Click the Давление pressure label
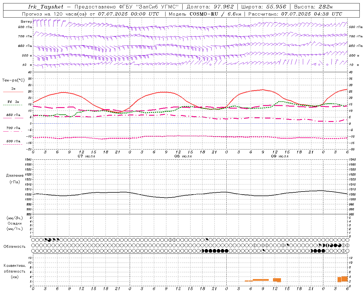Image resolution: width=364 pixels, height=291 pixels. [15, 176]
